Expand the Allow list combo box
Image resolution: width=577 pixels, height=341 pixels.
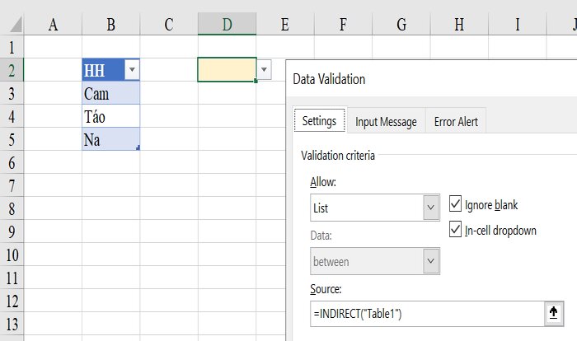pyautogui.click(x=375, y=208)
